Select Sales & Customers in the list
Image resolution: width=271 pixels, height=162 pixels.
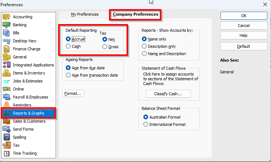click(x=29, y=121)
